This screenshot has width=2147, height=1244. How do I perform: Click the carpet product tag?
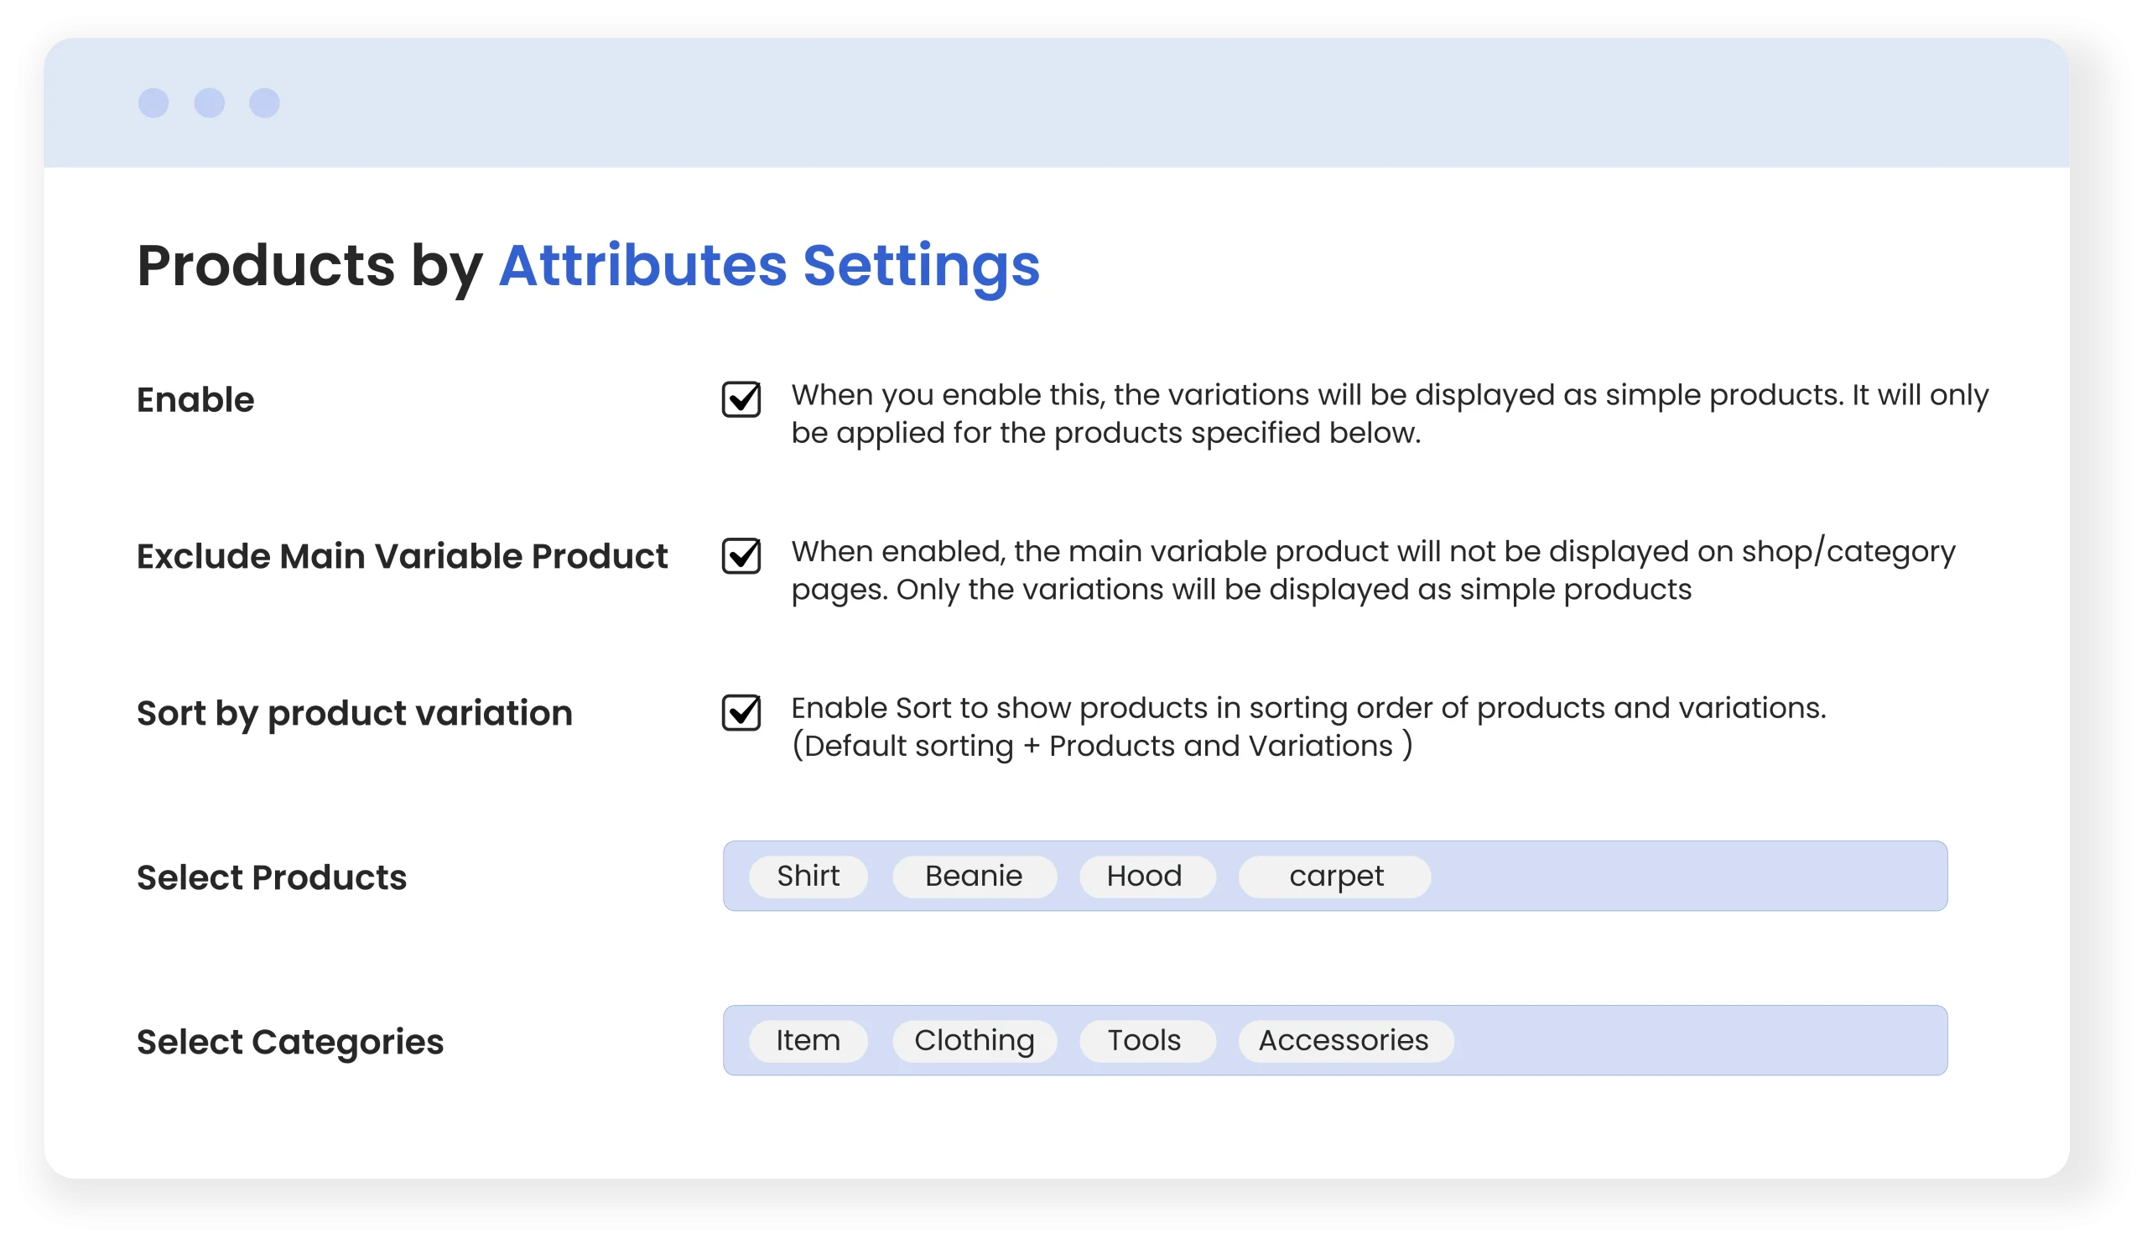(1334, 877)
